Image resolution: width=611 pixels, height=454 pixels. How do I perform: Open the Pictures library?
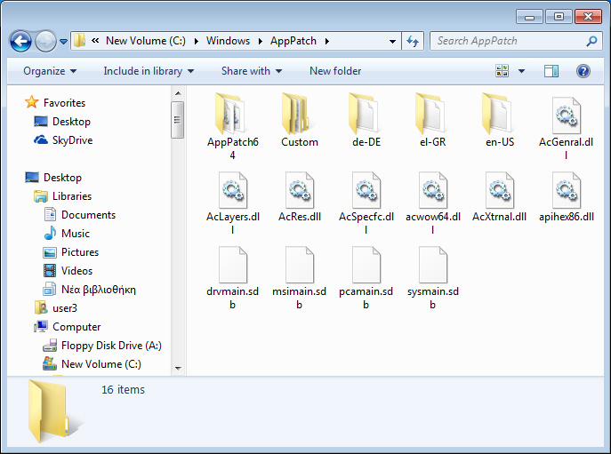[x=71, y=252]
